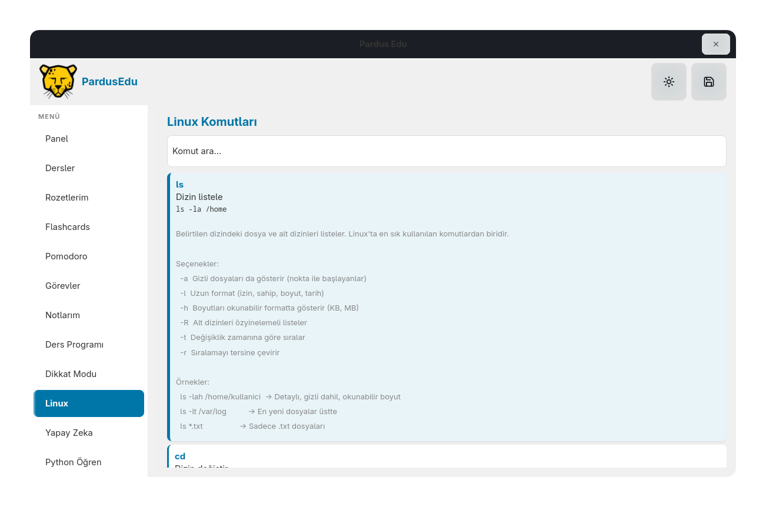Close the Pardus Edu window
This screenshot has height=507, width=766.
[715, 44]
